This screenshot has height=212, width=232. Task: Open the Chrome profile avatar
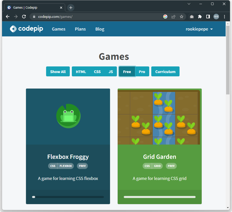216,17
